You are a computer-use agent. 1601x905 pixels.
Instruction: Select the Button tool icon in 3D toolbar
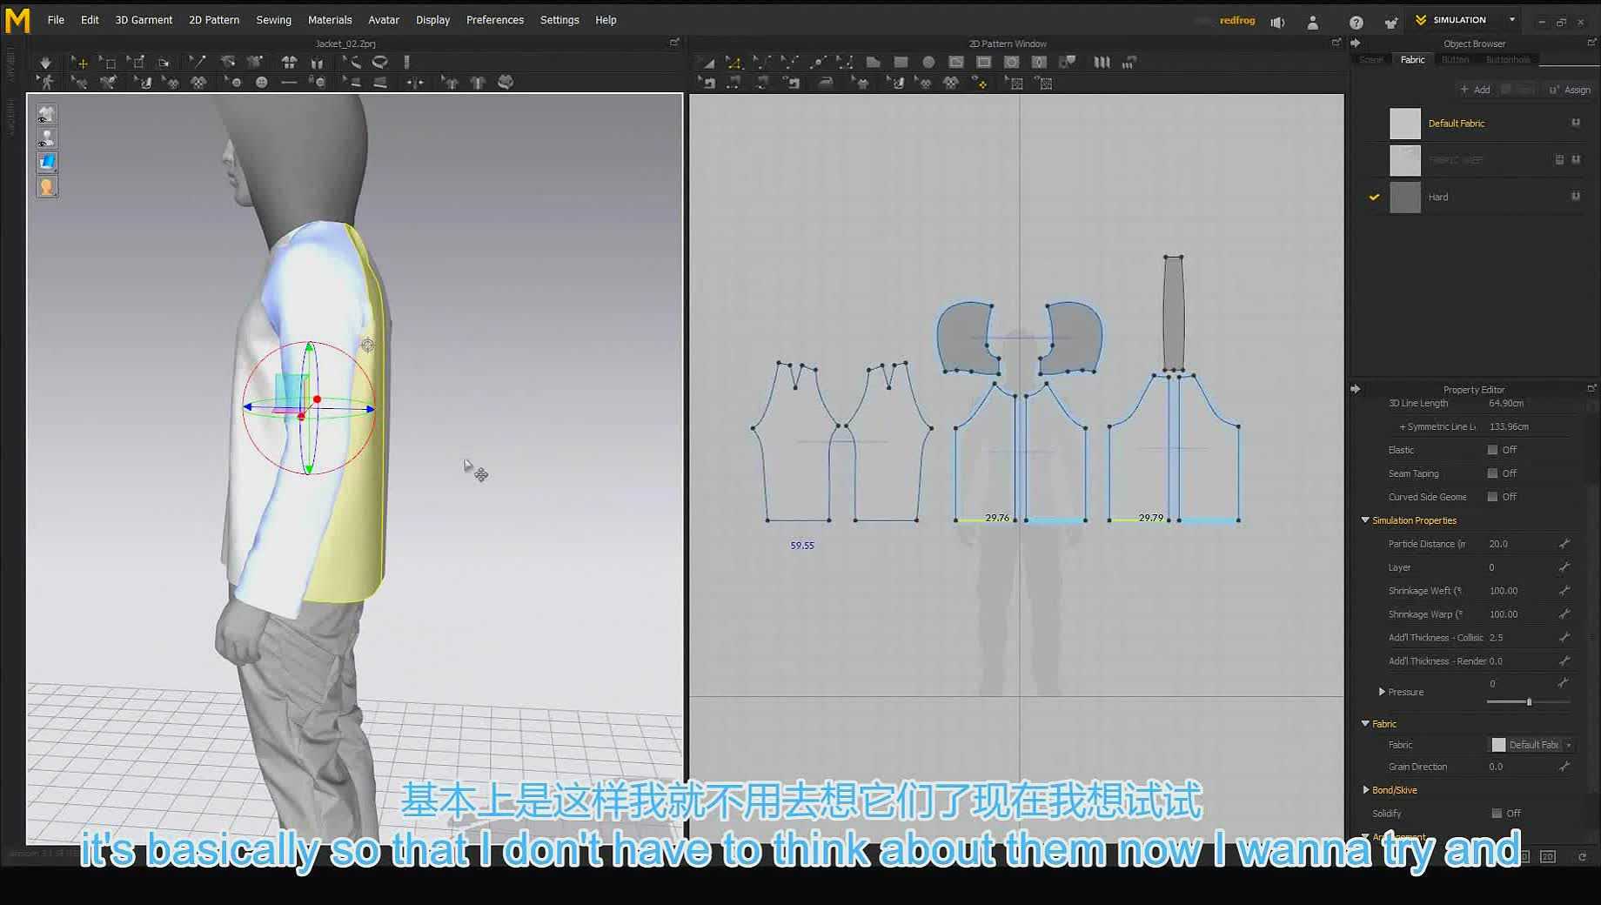(x=261, y=82)
